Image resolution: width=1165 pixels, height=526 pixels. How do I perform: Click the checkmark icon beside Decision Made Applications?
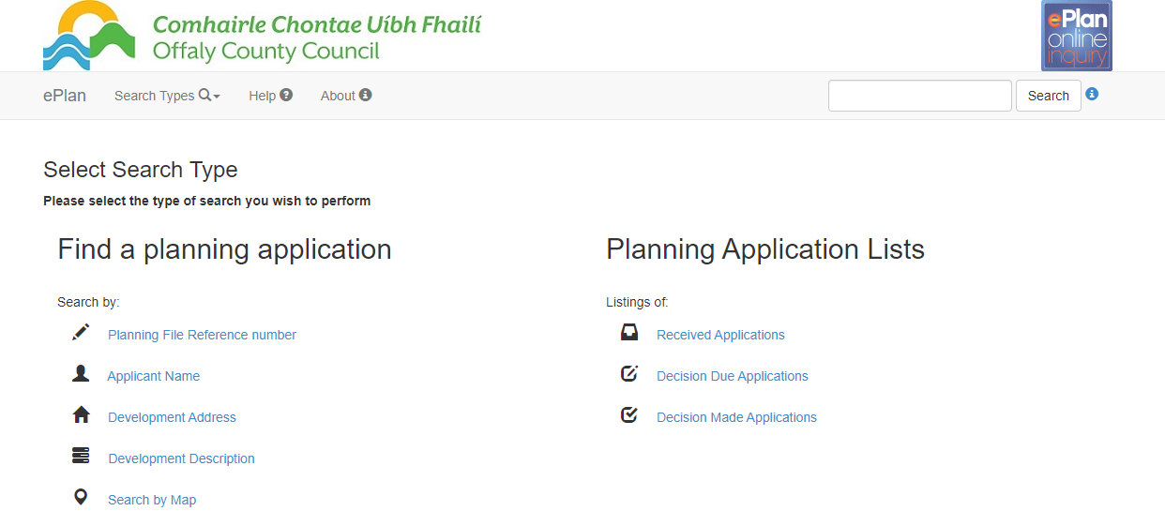pyautogui.click(x=629, y=414)
